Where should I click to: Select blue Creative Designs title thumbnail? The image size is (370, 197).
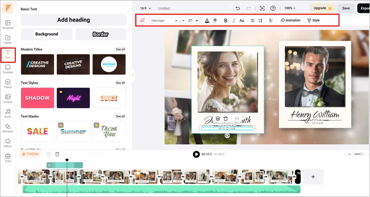[x=37, y=64]
